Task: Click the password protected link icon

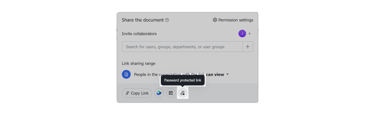Action: coord(183,93)
